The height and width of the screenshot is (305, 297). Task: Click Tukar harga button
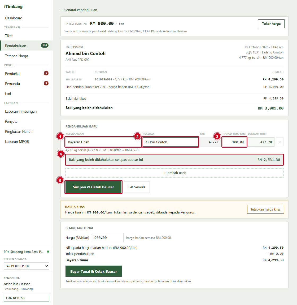(271, 24)
